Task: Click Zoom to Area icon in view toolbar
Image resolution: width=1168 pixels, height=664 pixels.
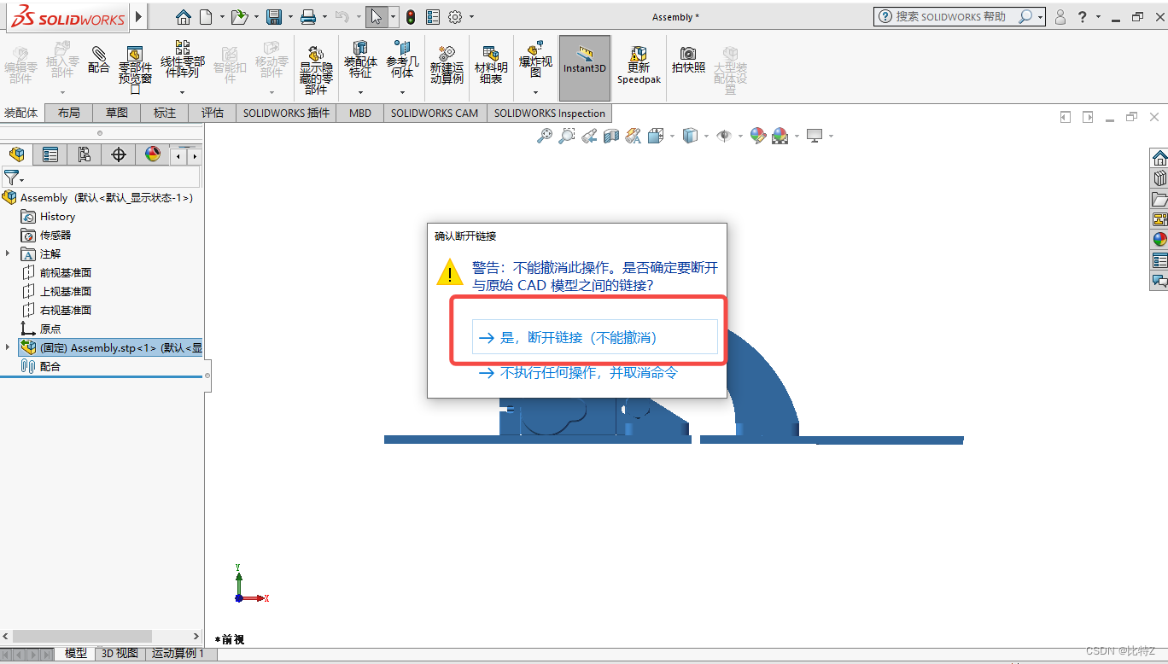Action: click(566, 136)
